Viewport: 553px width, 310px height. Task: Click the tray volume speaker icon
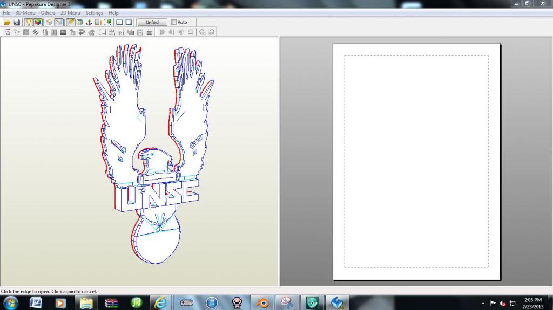(x=503, y=304)
